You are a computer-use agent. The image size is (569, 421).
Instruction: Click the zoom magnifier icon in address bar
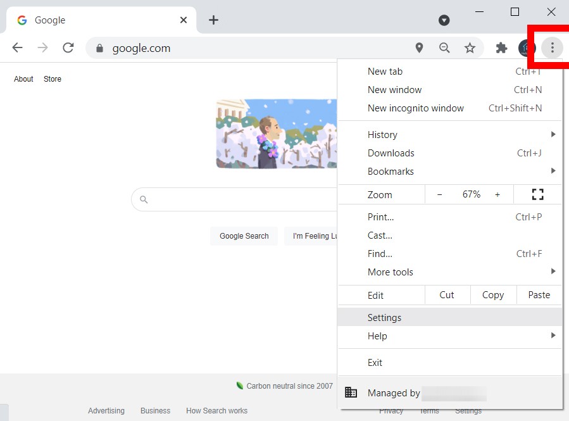click(x=444, y=47)
